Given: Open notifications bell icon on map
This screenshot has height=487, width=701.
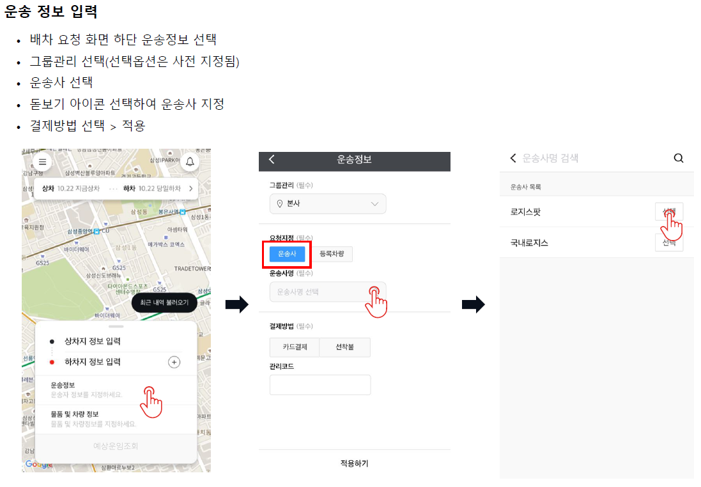Looking at the screenshot, I should pos(190,161).
